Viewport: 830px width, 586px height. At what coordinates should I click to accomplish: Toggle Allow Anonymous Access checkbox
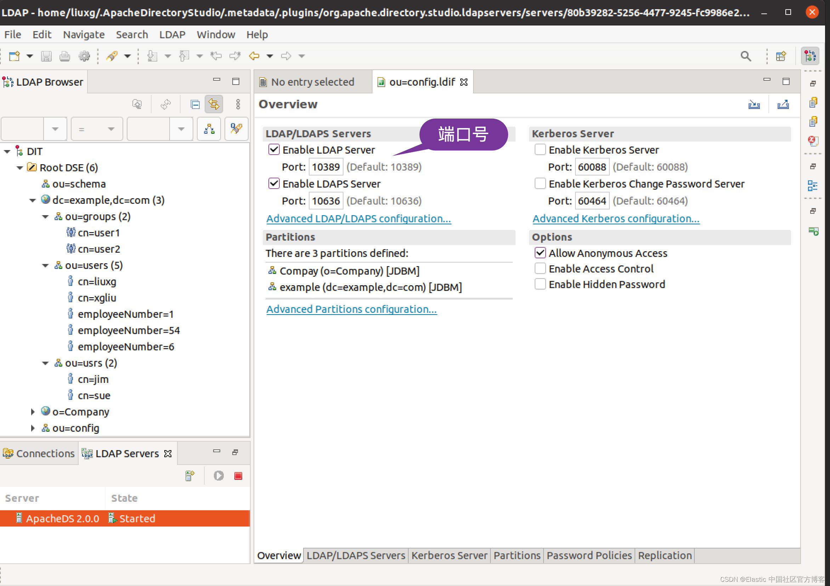[x=540, y=253]
